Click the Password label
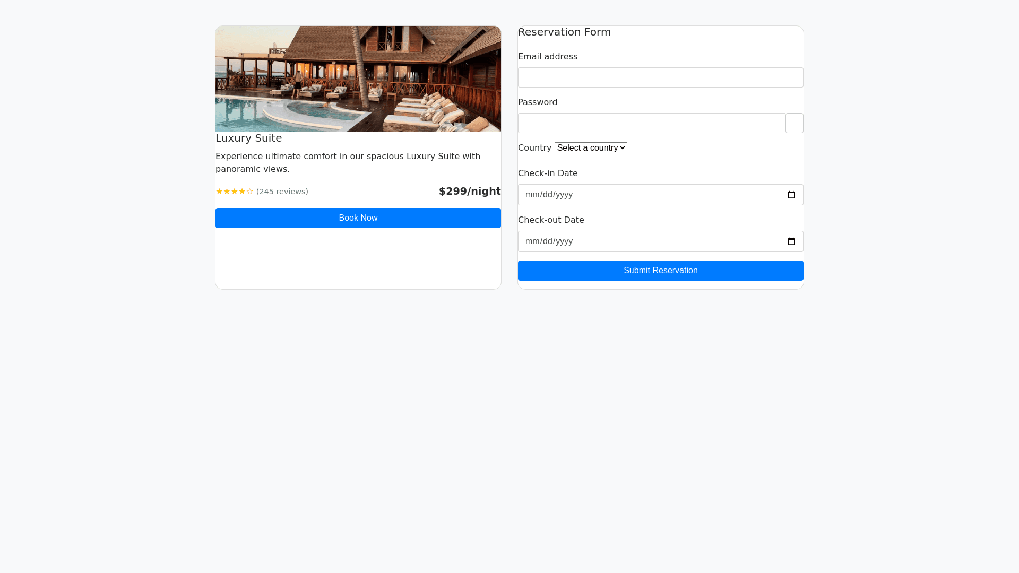 (537, 102)
